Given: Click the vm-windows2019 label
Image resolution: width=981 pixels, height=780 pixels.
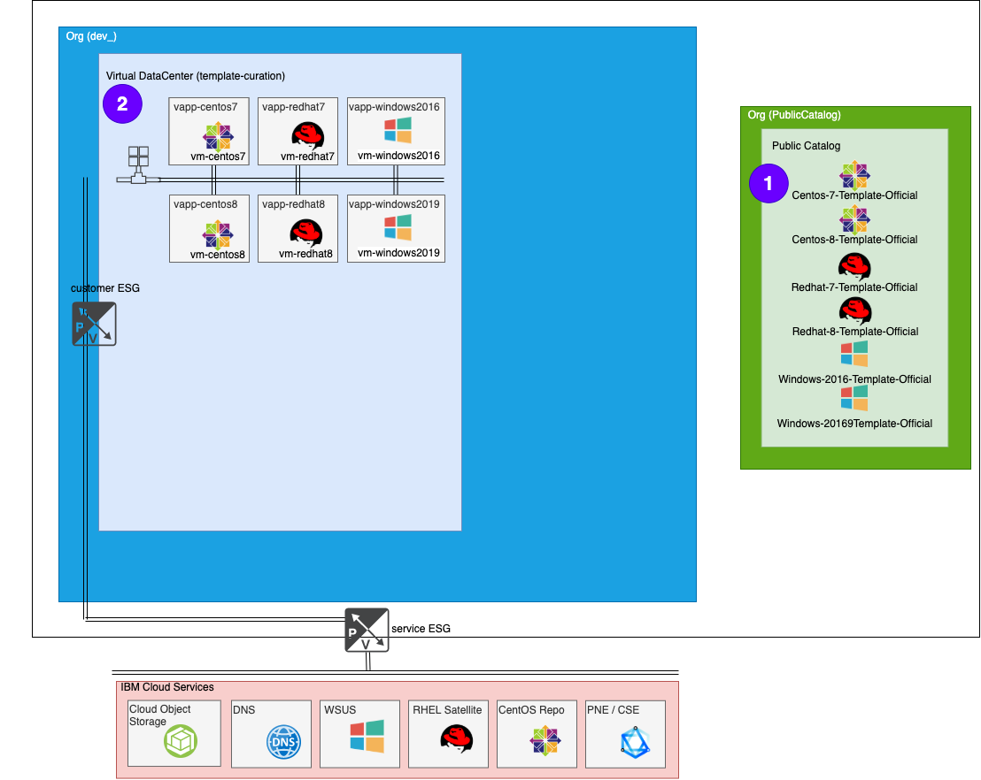Looking at the screenshot, I should [398, 254].
